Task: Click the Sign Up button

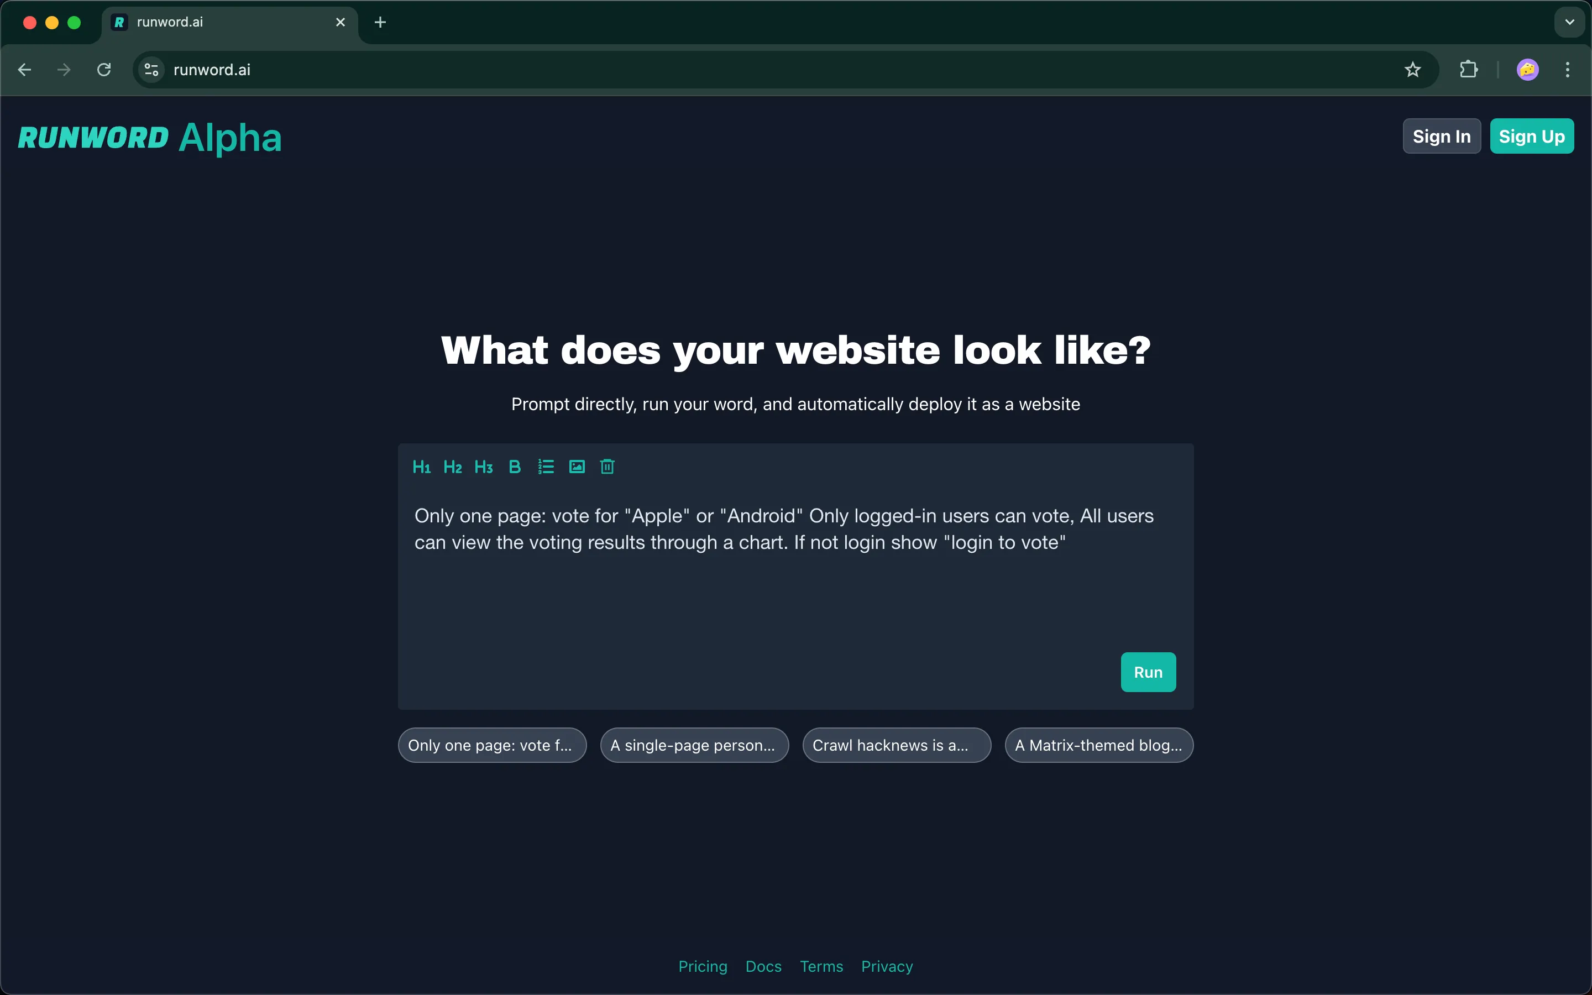Action: [1532, 136]
